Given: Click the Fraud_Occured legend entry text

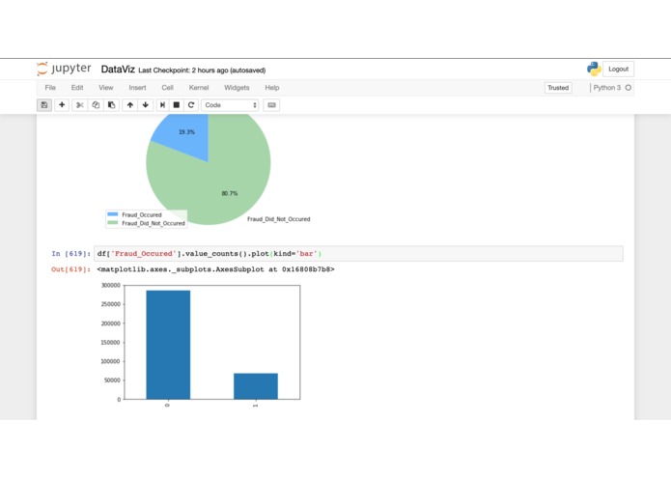Looking at the screenshot, I should click(x=142, y=214).
